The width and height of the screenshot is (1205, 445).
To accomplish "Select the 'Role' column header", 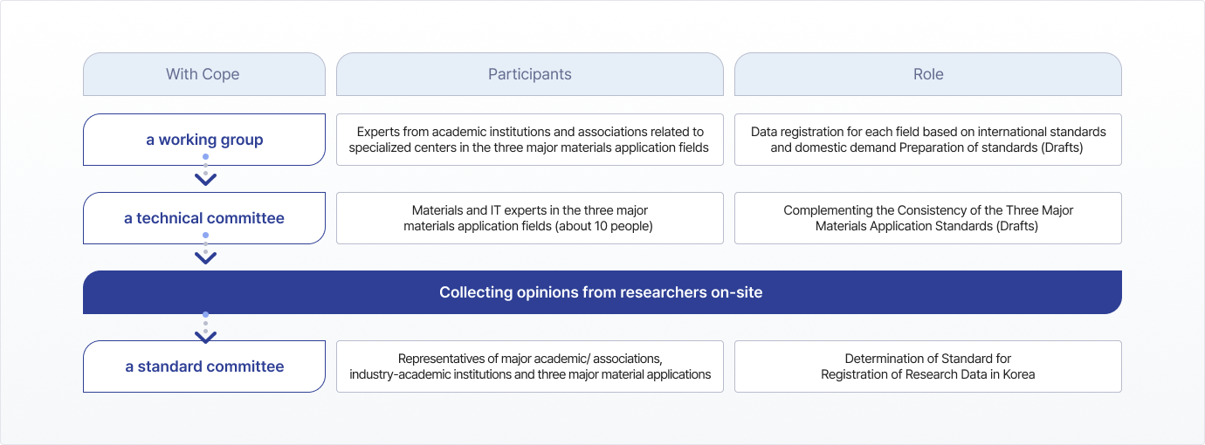I will pos(928,74).
